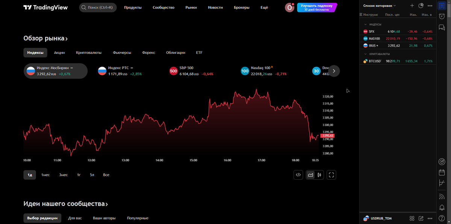Switch to the Криптовалюты tab
Image resolution: width=451 pixels, height=224 pixels.
(x=89, y=53)
